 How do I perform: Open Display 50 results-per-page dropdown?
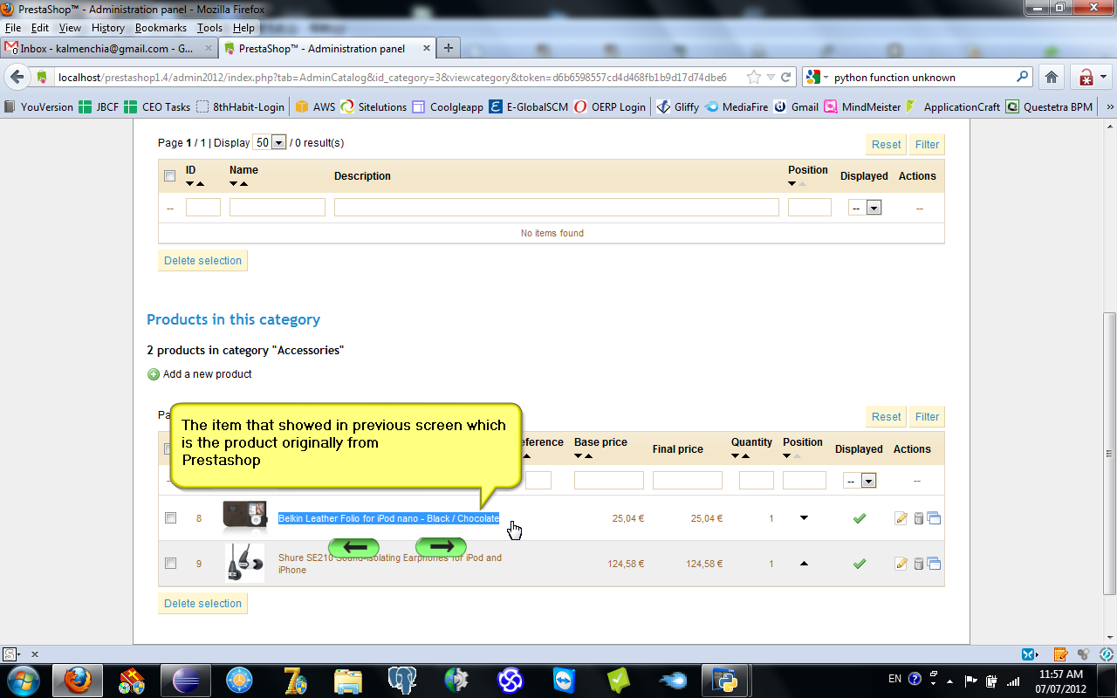269,142
